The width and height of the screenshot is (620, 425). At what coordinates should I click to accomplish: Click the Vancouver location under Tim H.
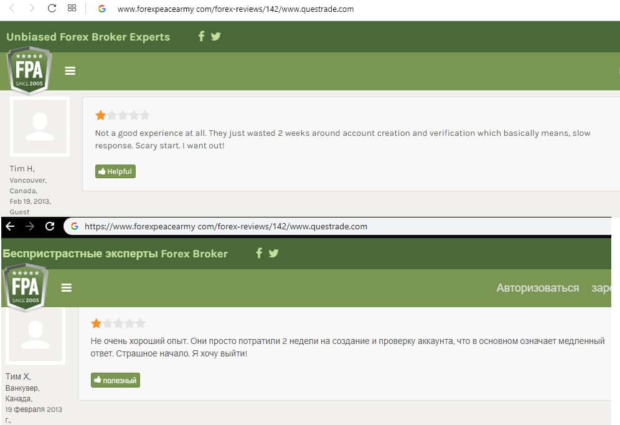coord(28,180)
